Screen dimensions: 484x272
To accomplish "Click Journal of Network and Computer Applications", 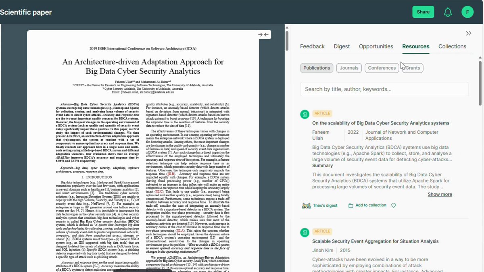I will tap(402, 135).
